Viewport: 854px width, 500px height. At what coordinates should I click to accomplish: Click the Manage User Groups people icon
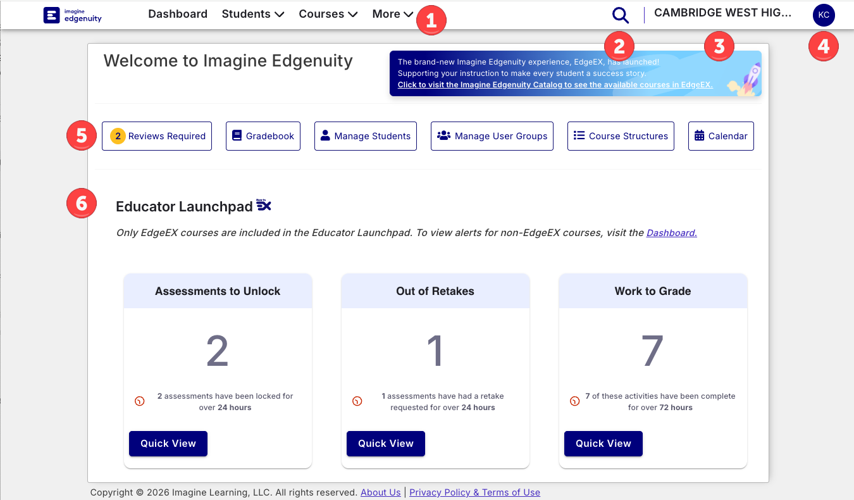click(x=444, y=135)
